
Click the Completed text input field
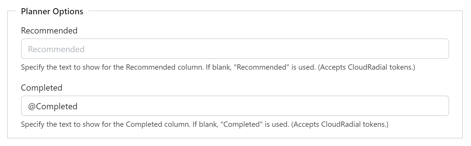(235, 106)
